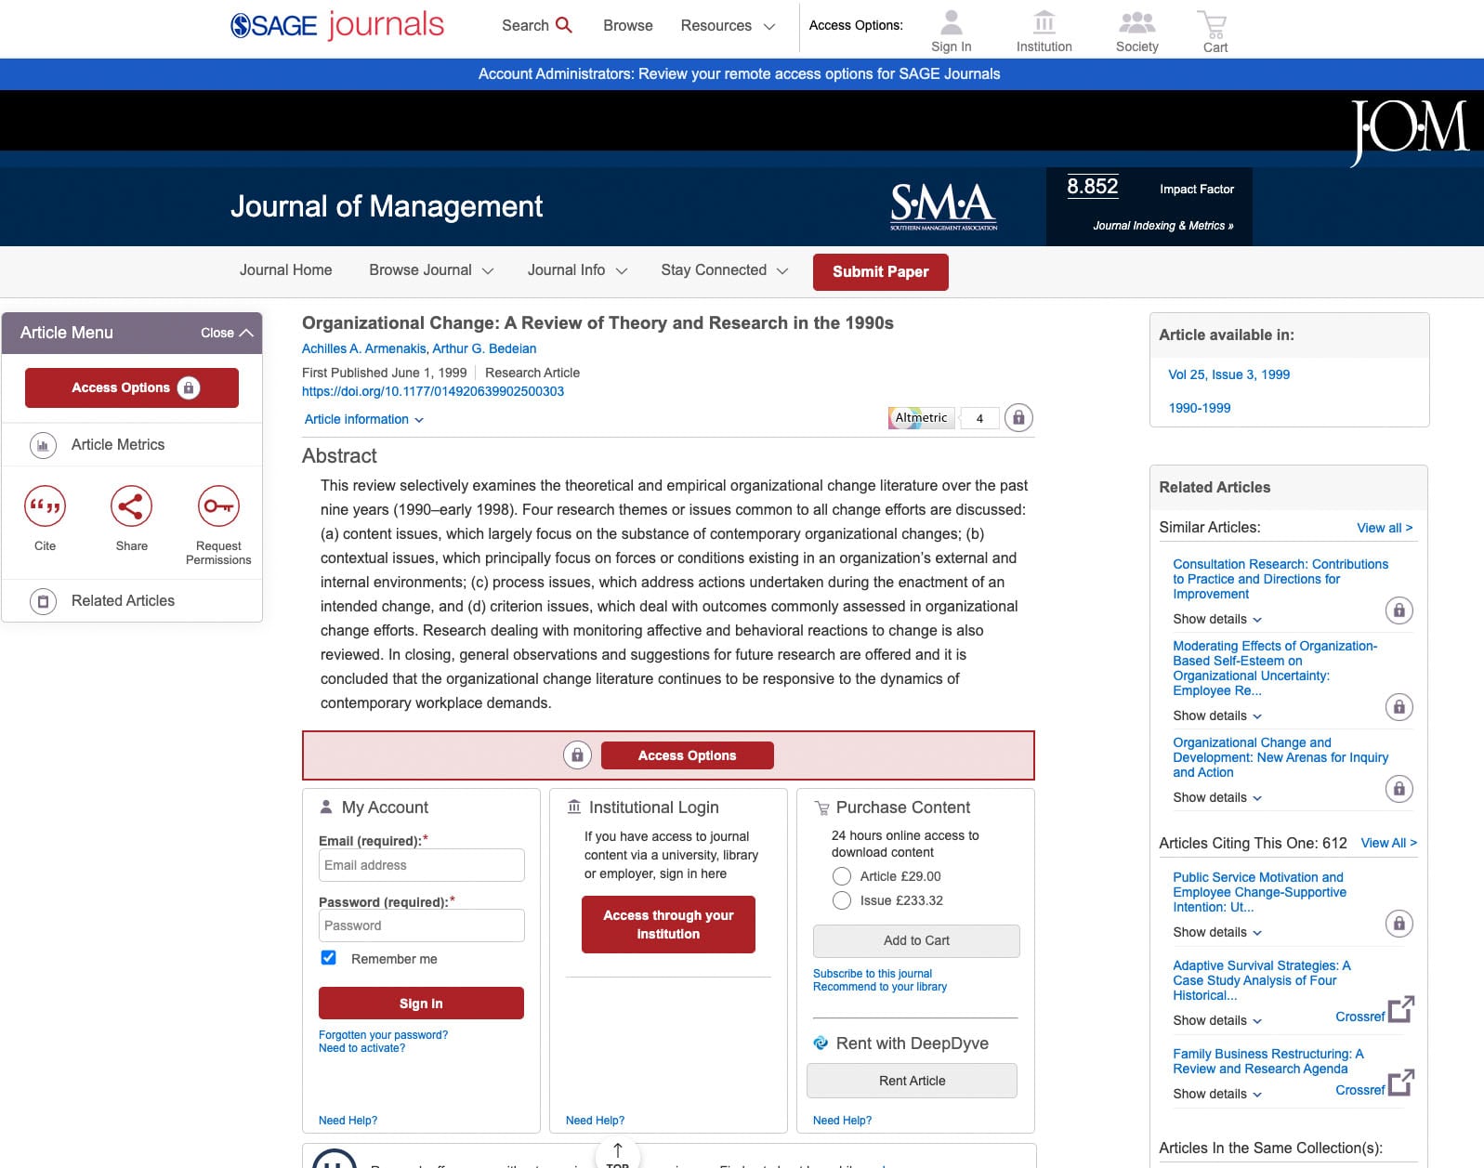The width and height of the screenshot is (1484, 1168).
Task: Open author Achilles A. Armenakis link
Action: pyautogui.click(x=363, y=349)
